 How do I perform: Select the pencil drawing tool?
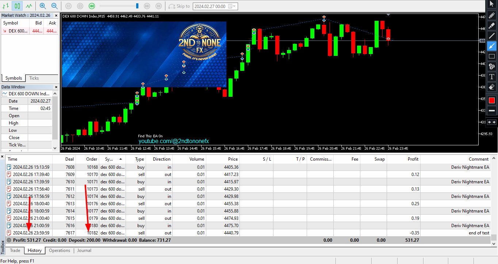[491, 15]
